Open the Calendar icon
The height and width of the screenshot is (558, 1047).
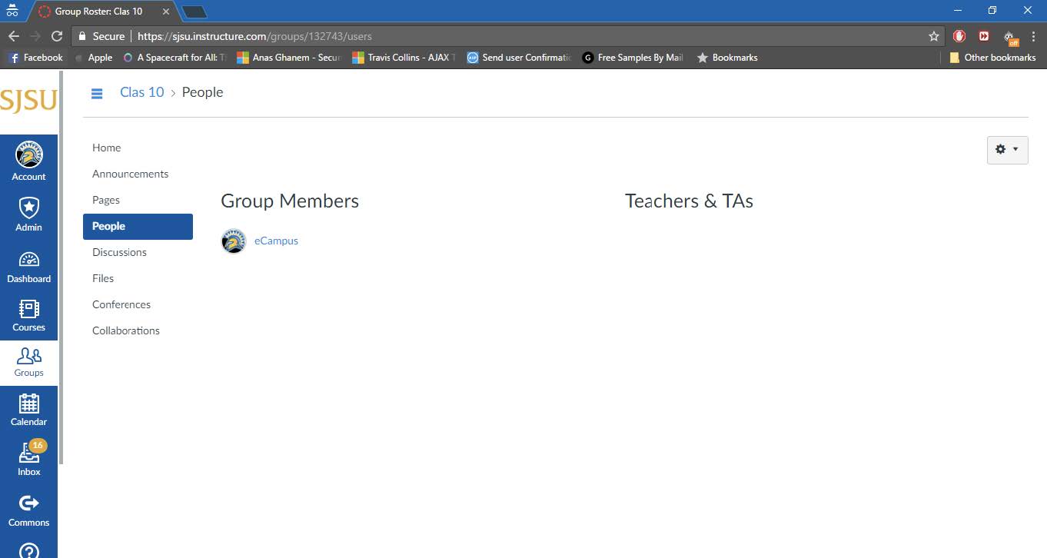pyautogui.click(x=28, y=410)
